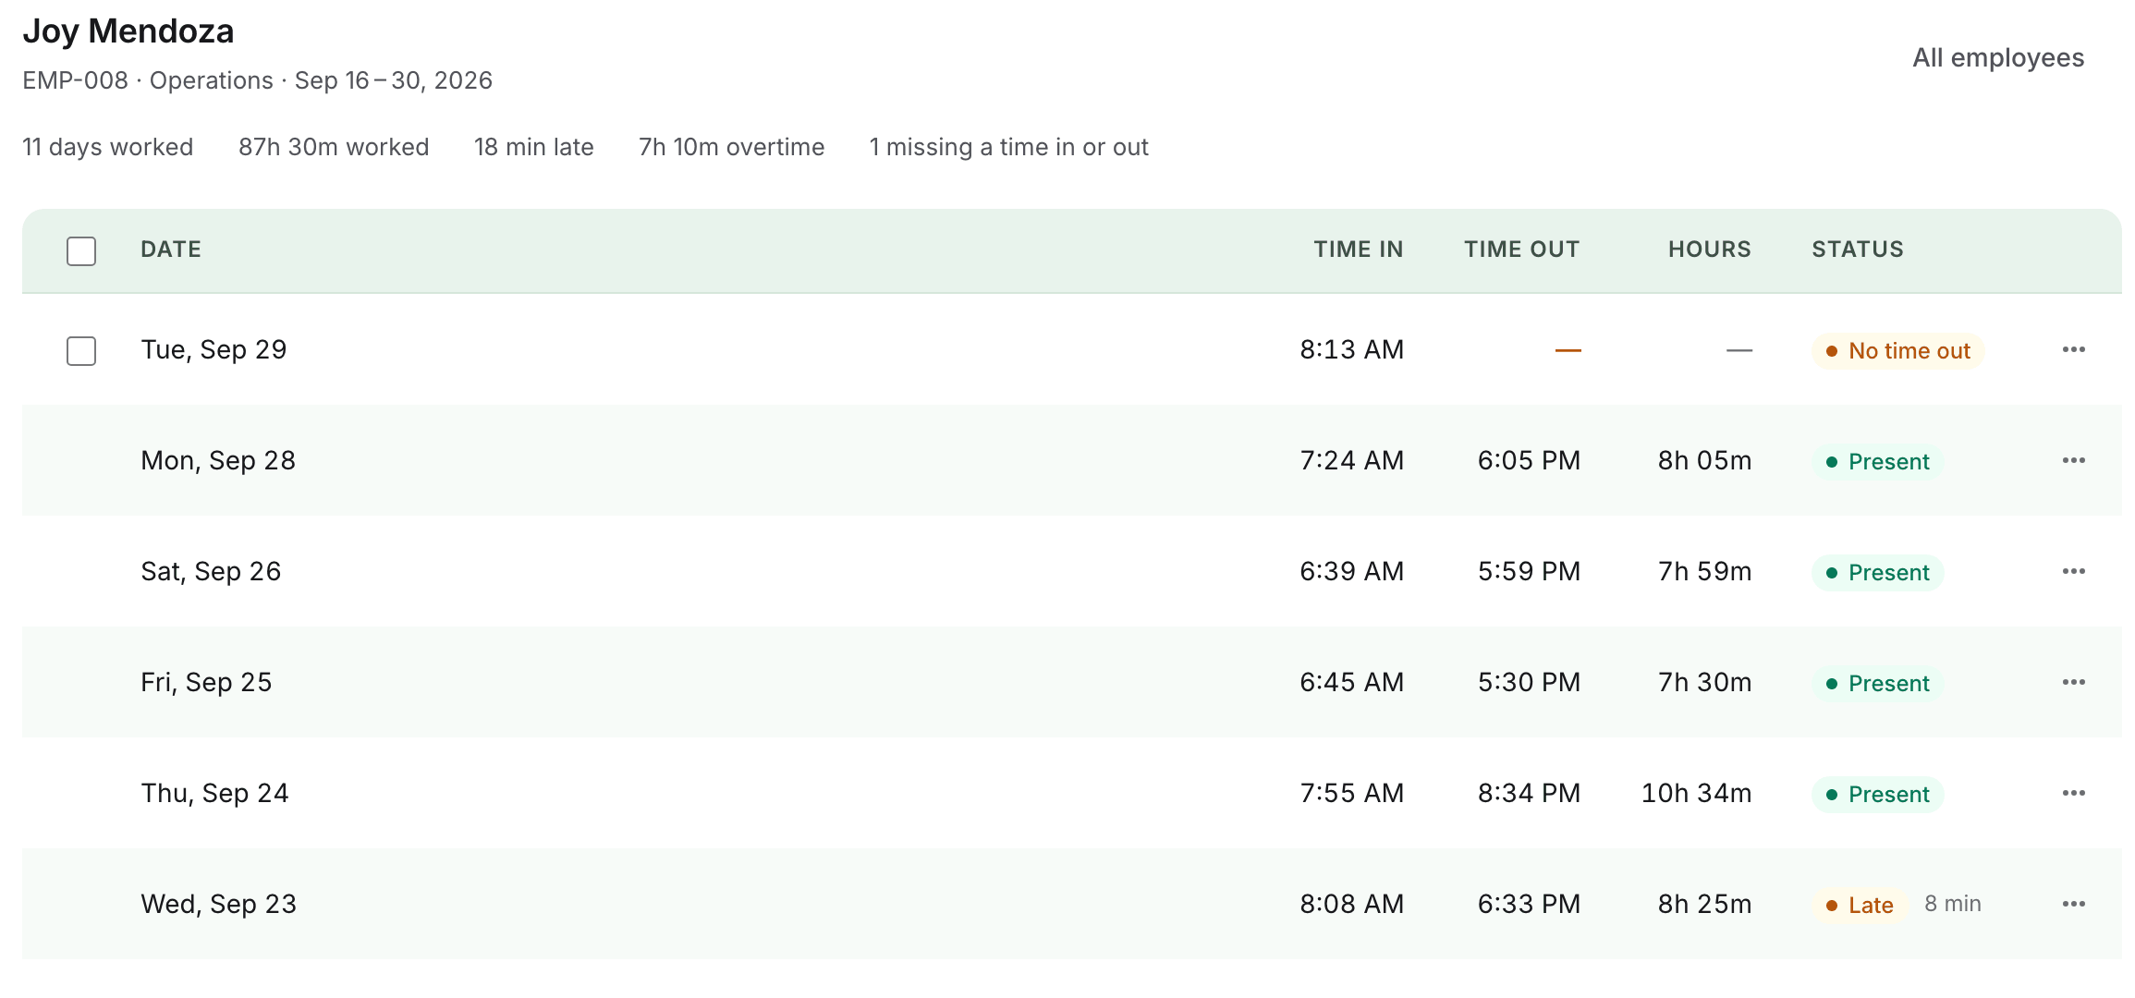
Task: Sort by the STATUS column header
Action: pos(1858,249)
